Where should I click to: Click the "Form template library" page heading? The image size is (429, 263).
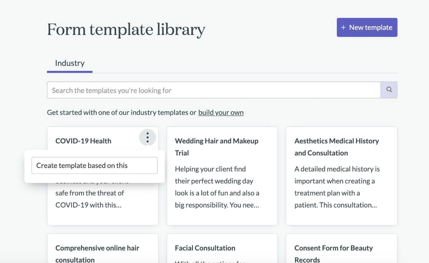126,30
